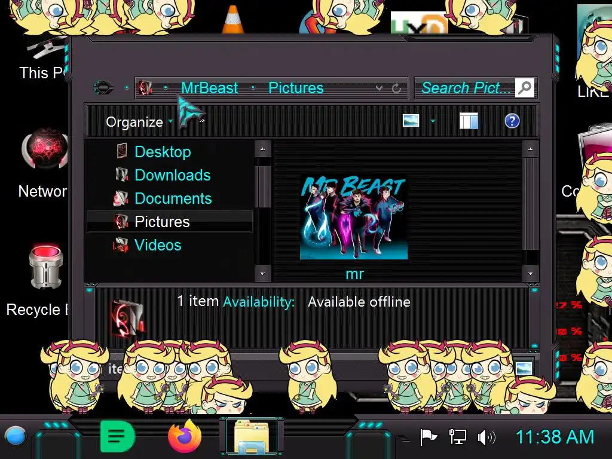Click the back navigation button
Viewport: 612px width, 459px height.
click(103, 87)
